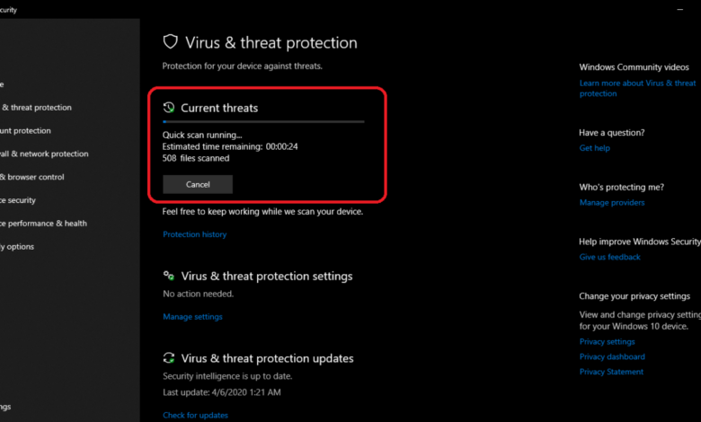Click the Get help link
Image resolution: width=701 pixels, height=422 pixels.
pos(594,148)
